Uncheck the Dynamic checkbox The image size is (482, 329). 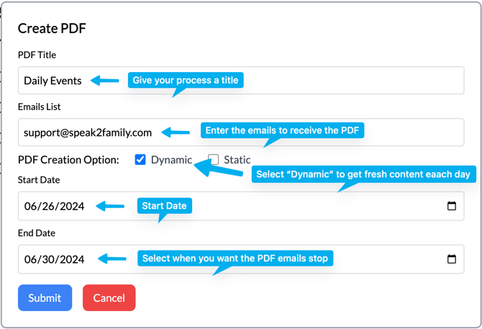tap(140, 160)
